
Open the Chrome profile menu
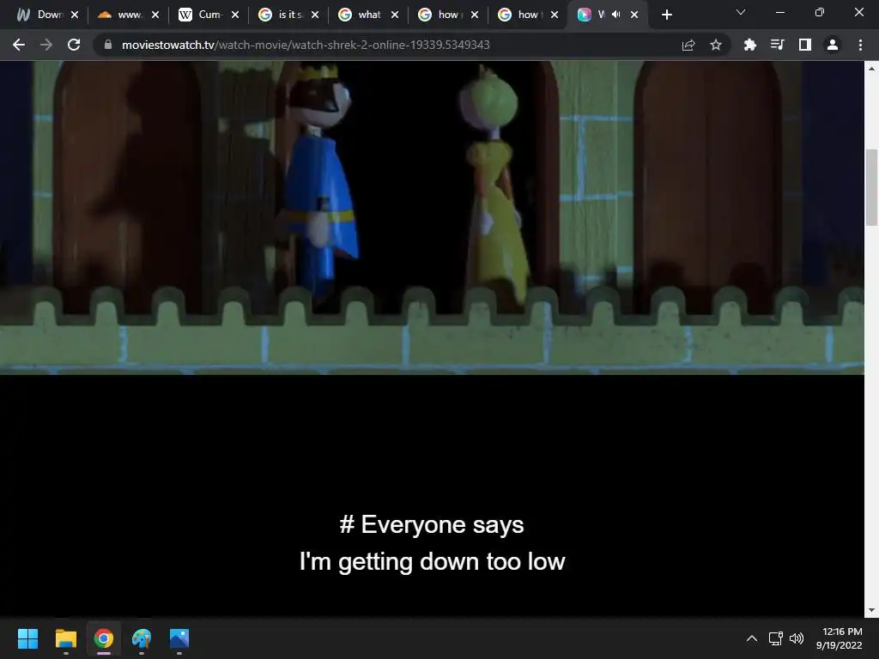(833, 45)
